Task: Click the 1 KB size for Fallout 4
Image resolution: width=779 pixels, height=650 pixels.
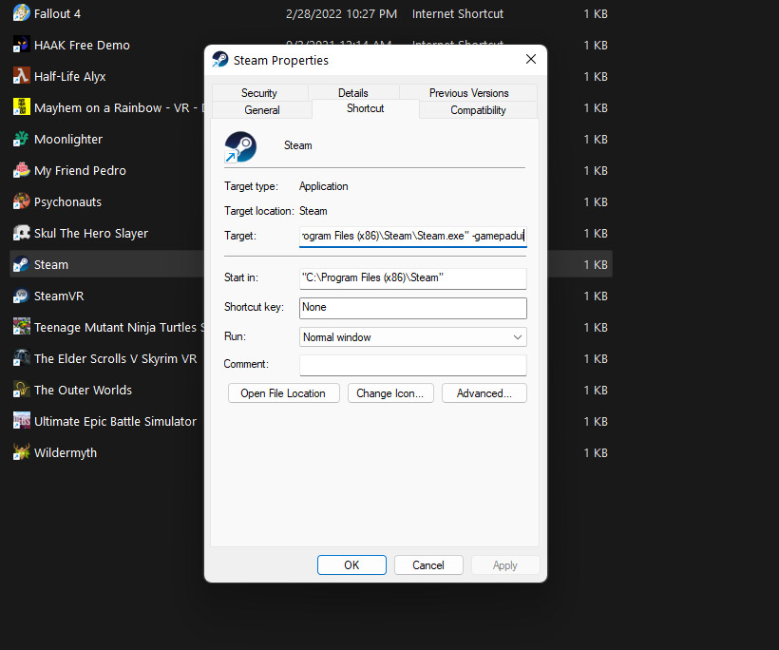Action: pos(596,13)
